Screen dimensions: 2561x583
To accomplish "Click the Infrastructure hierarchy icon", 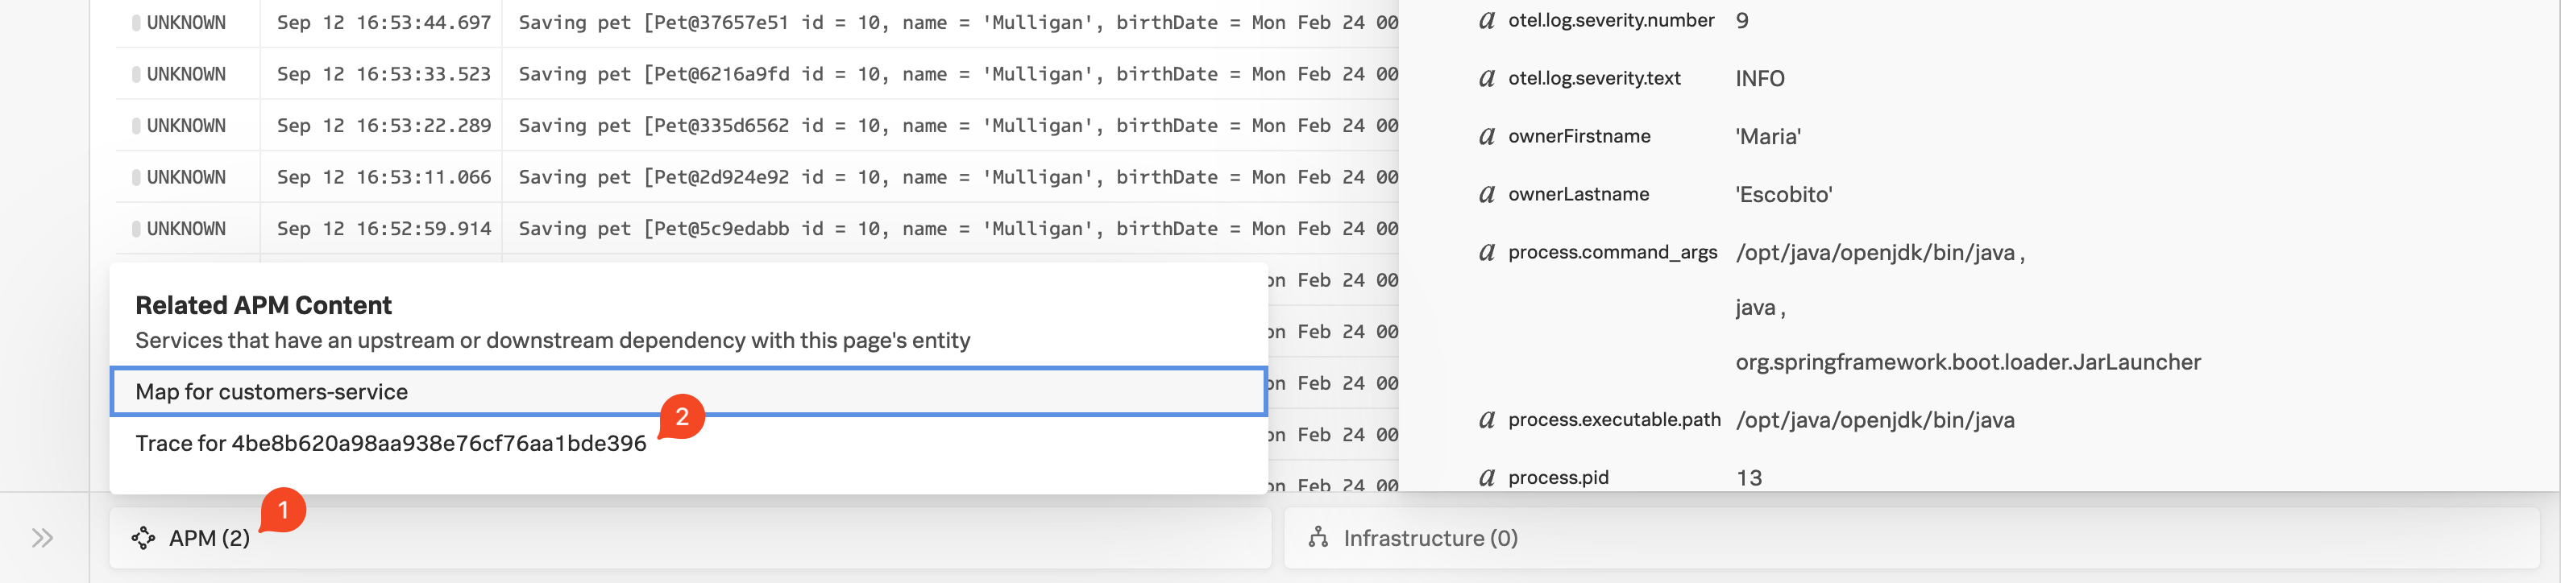I will [1318, 538].
